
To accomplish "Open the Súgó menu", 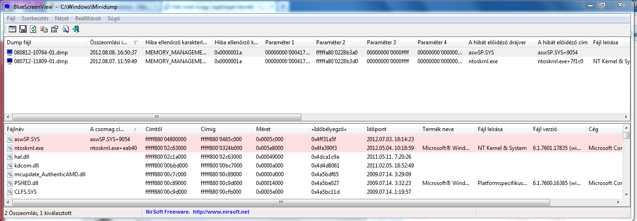I will [114, 18].
